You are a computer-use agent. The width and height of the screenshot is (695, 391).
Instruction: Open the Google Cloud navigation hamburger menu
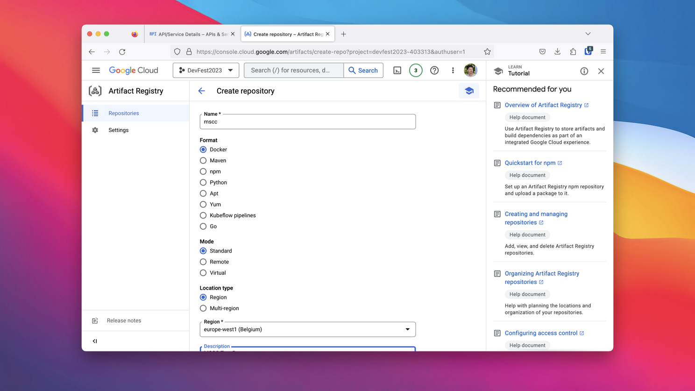pos(96,71)
